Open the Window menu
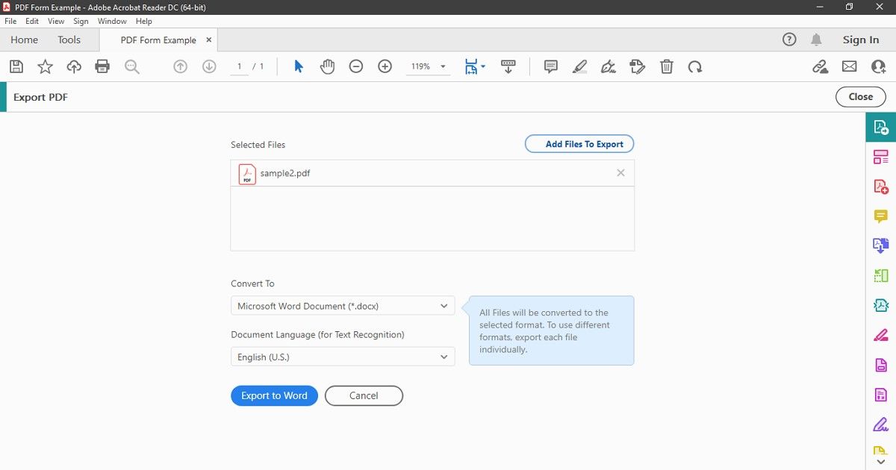The height and width of the screenshot is (470, 896). tap(112, 22)
